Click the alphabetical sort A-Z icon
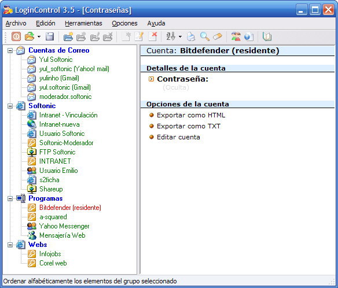Image resolution: width=338 pixels, height=288 pixels. pos(171,36)
